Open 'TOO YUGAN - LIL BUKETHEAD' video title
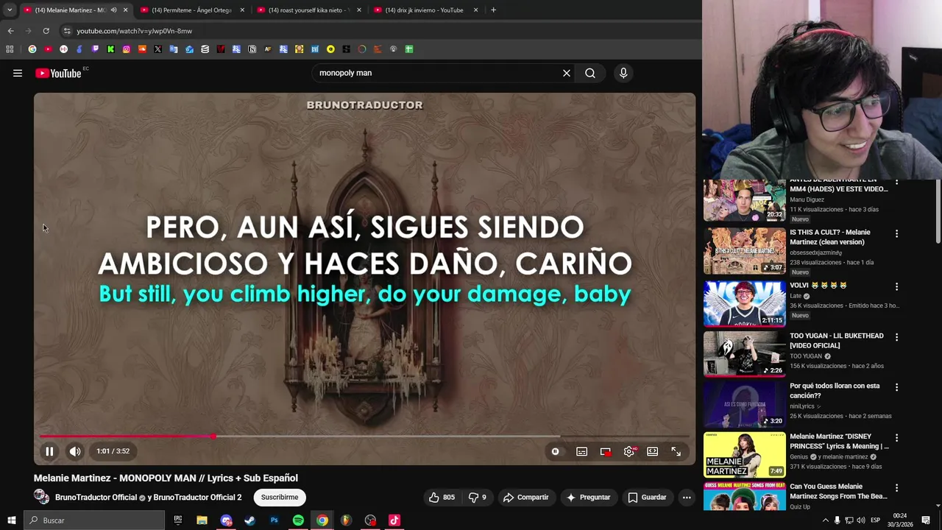 [x=837, y=340]
